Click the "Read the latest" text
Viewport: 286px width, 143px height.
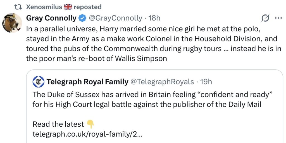pos(58,124)
